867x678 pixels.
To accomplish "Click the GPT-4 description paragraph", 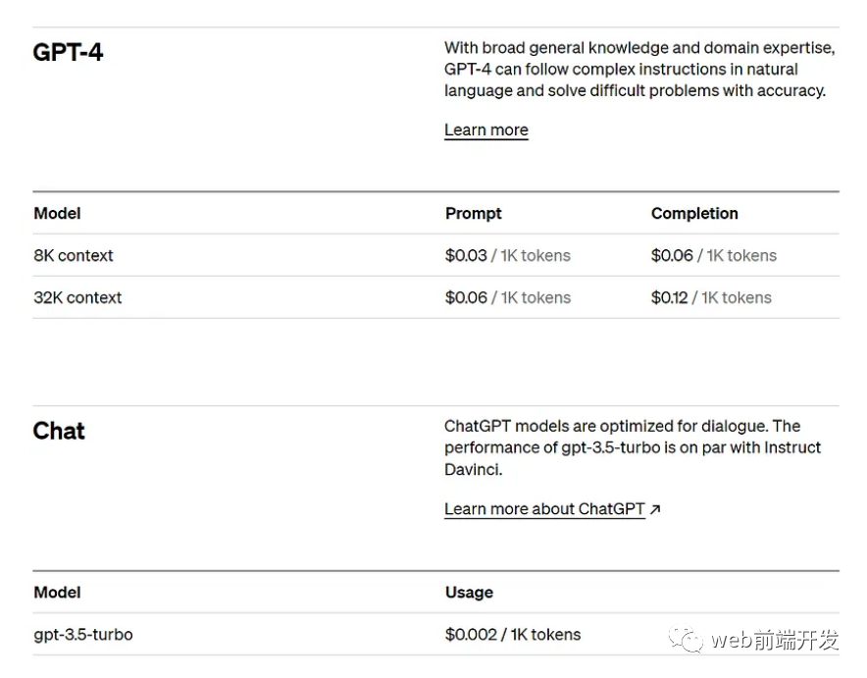I will 639,69.
